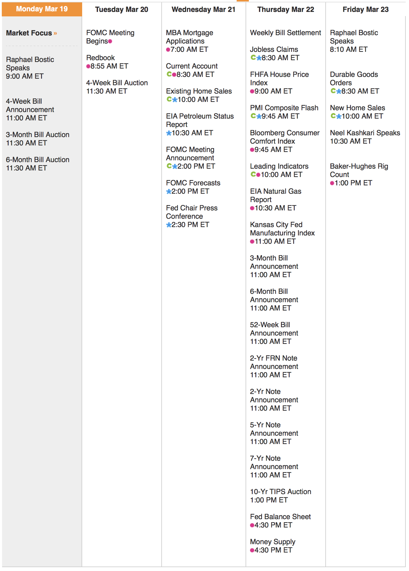
Task: Open the Friday Mar 23 day header
Action: click(x=365, y=10)
